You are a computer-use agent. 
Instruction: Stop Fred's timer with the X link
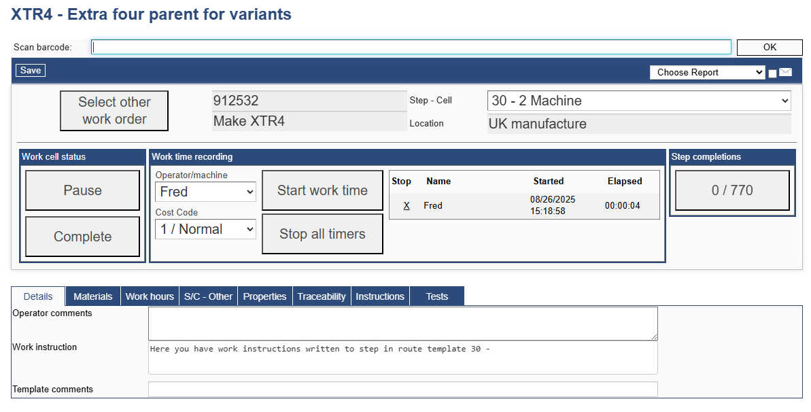[407, 205]
